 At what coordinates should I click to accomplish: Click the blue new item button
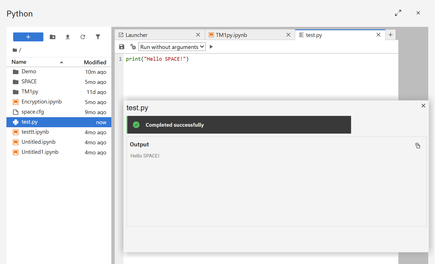pyautogui.click(x=28, y=37)
